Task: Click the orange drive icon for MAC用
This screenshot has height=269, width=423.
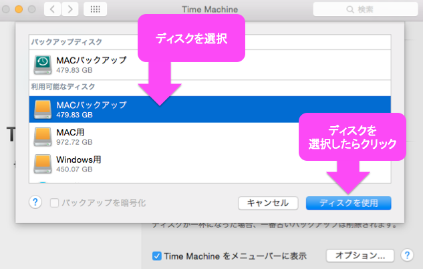Action: (43, 137)
